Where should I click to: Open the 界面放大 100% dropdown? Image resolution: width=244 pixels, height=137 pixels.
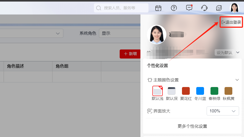point(223,111)
